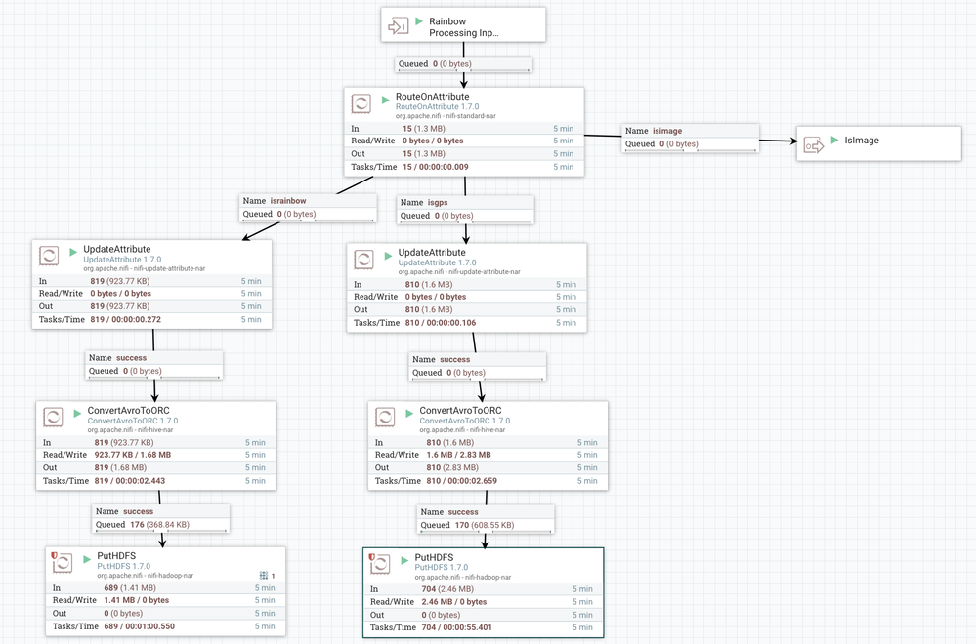
Task: Click Read/Write value '923.77 KB / 1.68 MB'
Action: 133,455
